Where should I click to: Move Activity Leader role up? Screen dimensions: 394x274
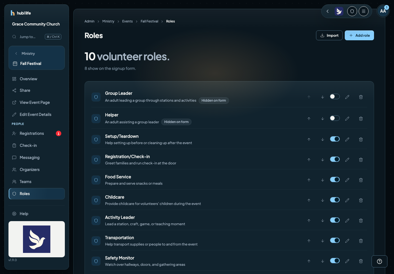tap(309, 221)
